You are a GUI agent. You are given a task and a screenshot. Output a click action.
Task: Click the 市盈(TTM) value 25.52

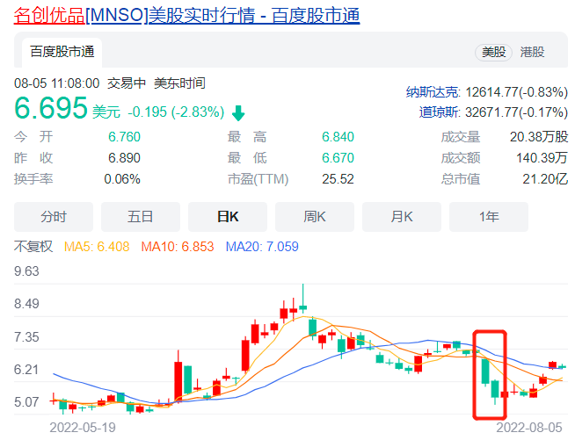(338, 179)
